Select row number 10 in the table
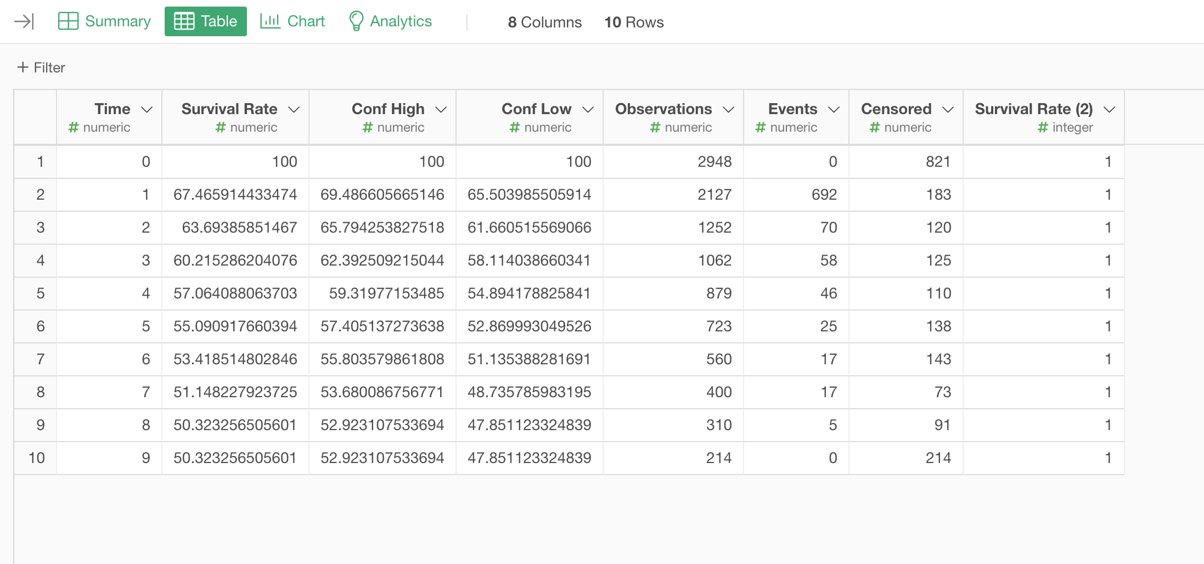The height and width of the screenshot is (564, 1204). (x=36, y=458)
